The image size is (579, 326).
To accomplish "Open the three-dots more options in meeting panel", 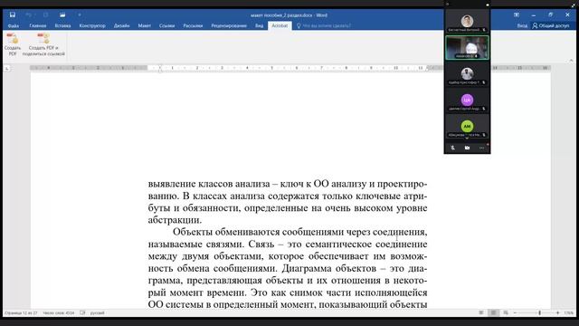I will [481, 148].
